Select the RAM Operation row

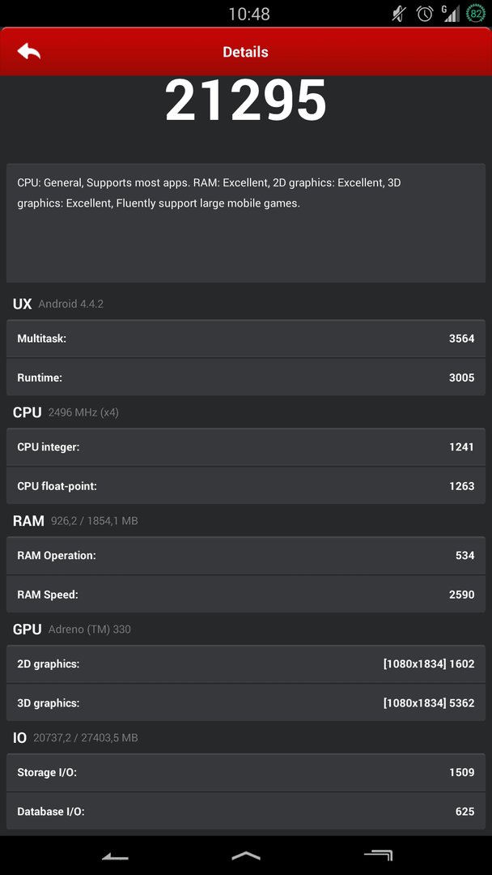246,555
